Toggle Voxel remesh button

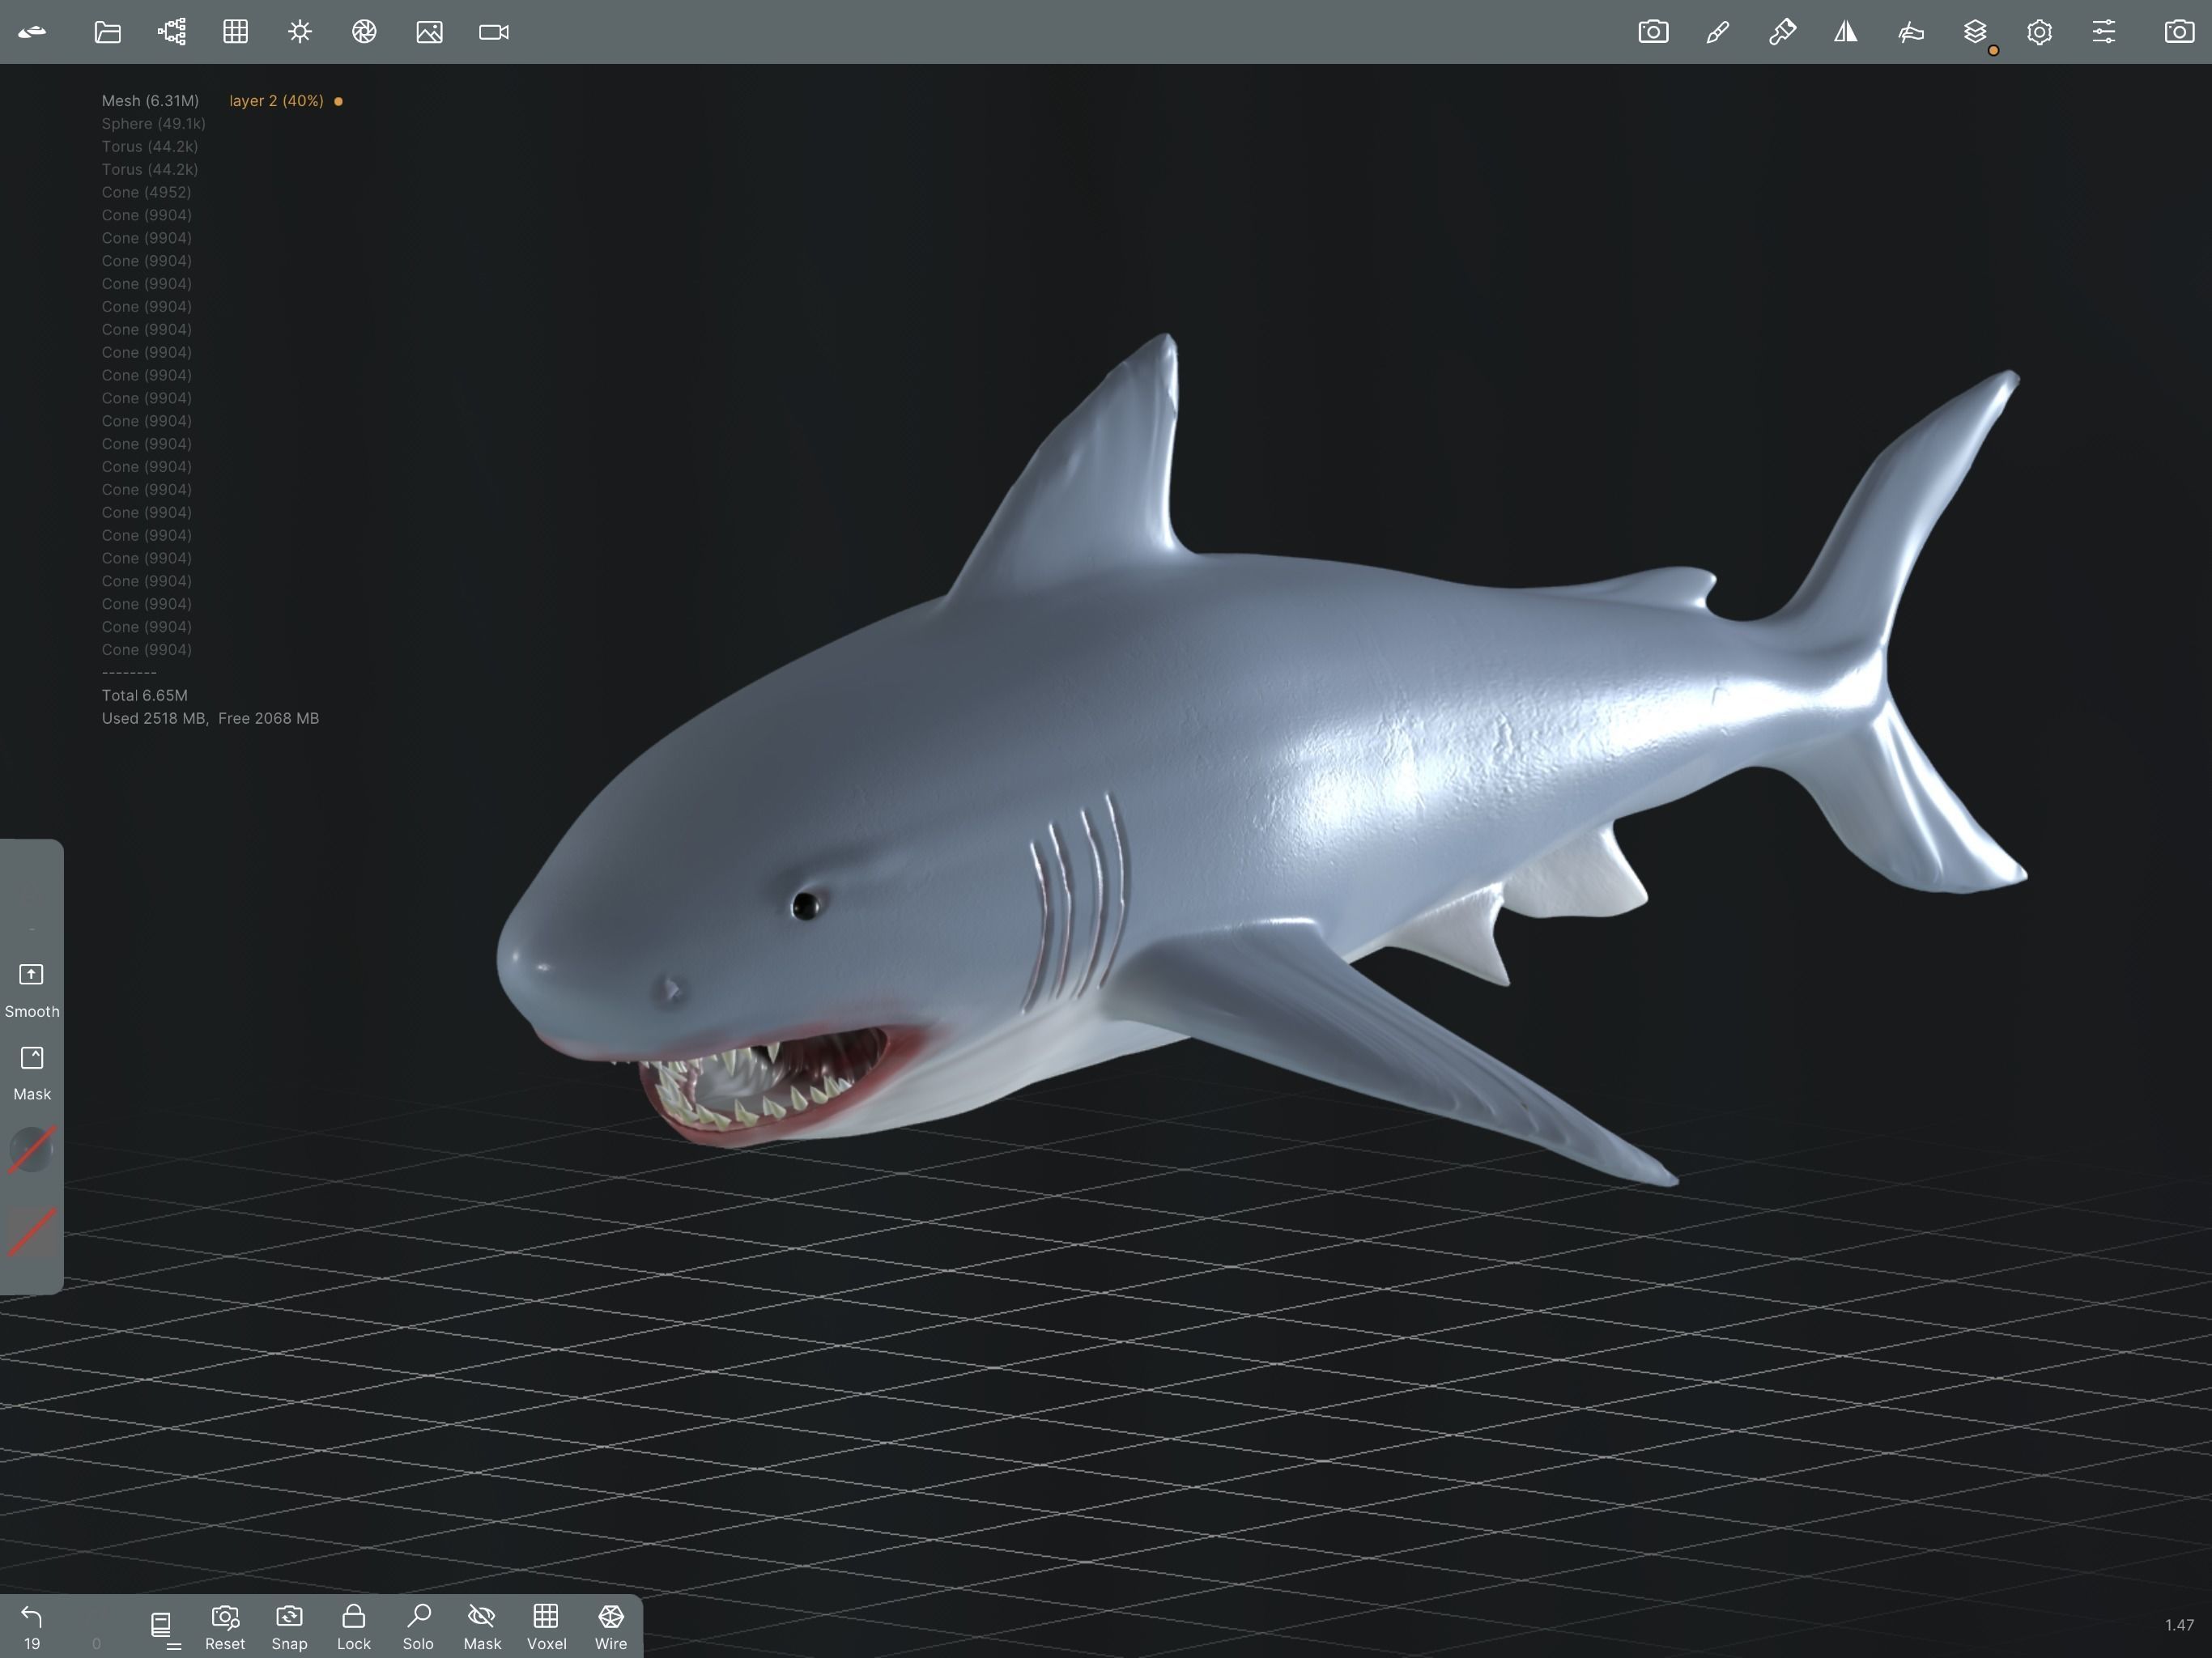[x=546, y=1626]
